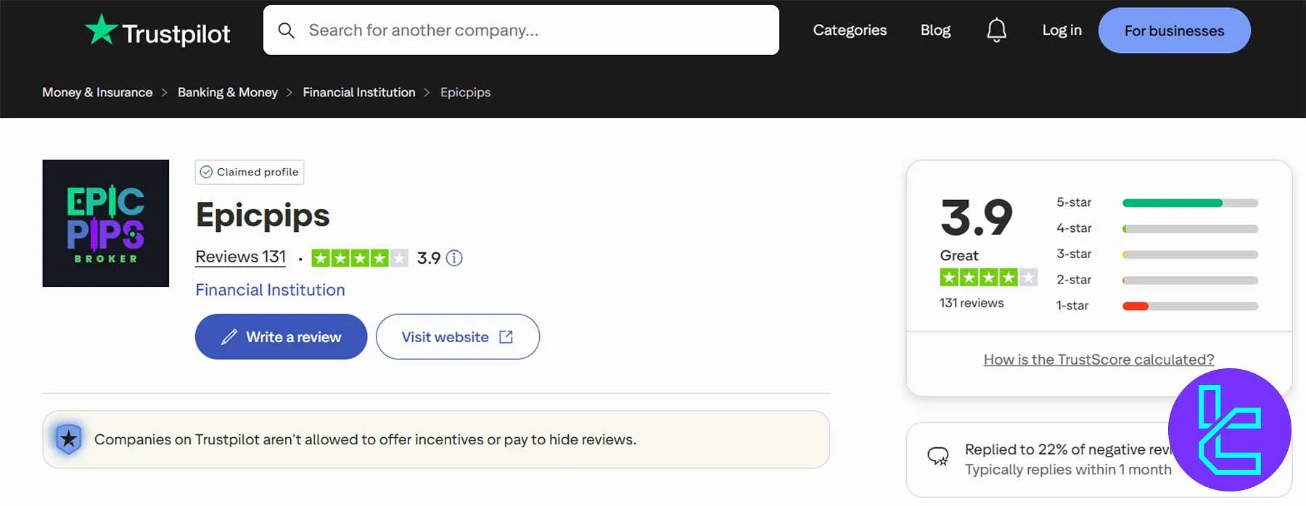Click the Epicpips broker logo
Image resolution: width=1306 pixels, height=506 pixels.
click(x=106, y=223)
